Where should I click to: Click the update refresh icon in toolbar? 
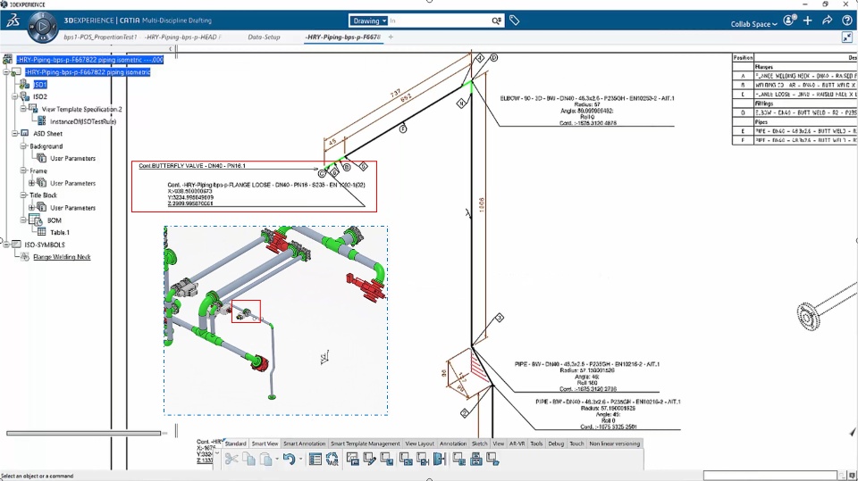(x=332, y=459)
